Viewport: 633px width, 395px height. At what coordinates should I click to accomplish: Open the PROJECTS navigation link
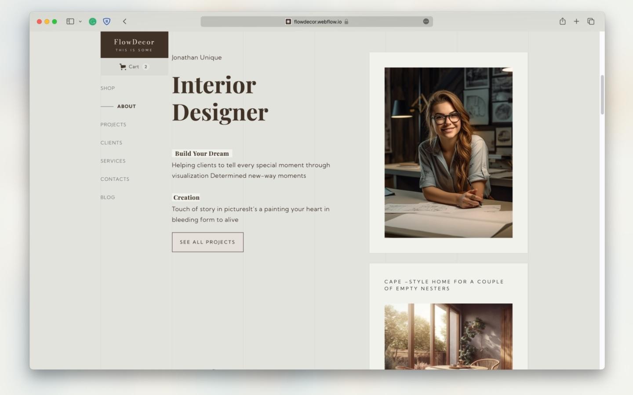click(x=113, y=125)
